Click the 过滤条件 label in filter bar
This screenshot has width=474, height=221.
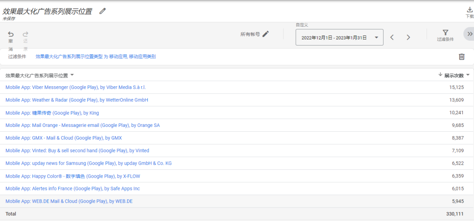pyautogui.click(x=17, y=56)
